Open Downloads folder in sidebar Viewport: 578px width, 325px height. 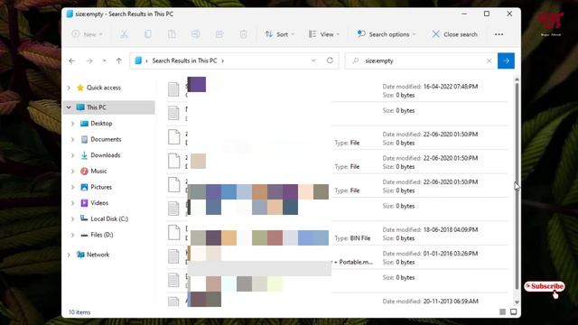pos(106,155)
